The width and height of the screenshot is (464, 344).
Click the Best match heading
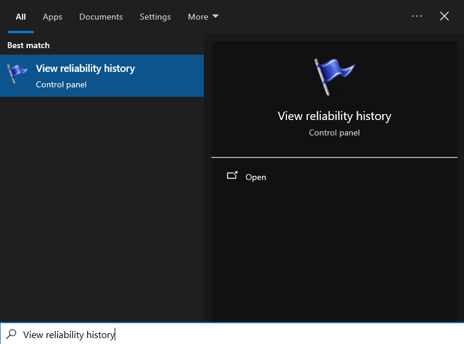(x=29, y=45)
